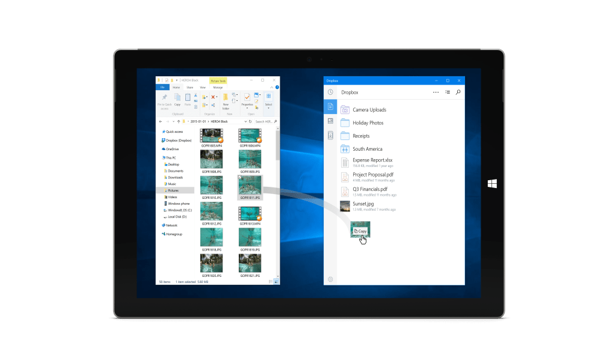
Task: Click the Paste clipboard icon in ribbon
Action: pyautogui.click(x=188, y=97)
